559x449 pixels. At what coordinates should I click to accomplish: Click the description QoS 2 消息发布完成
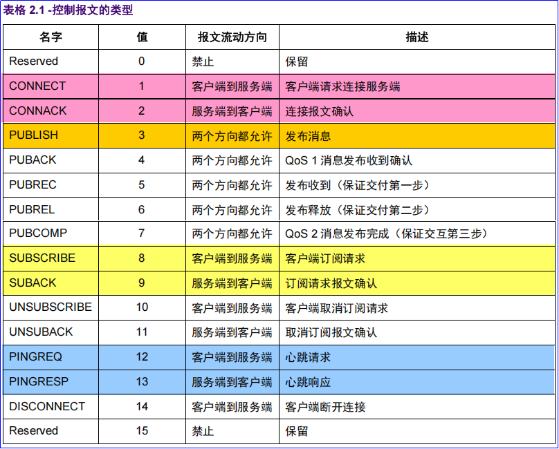[x=337, y=234]
